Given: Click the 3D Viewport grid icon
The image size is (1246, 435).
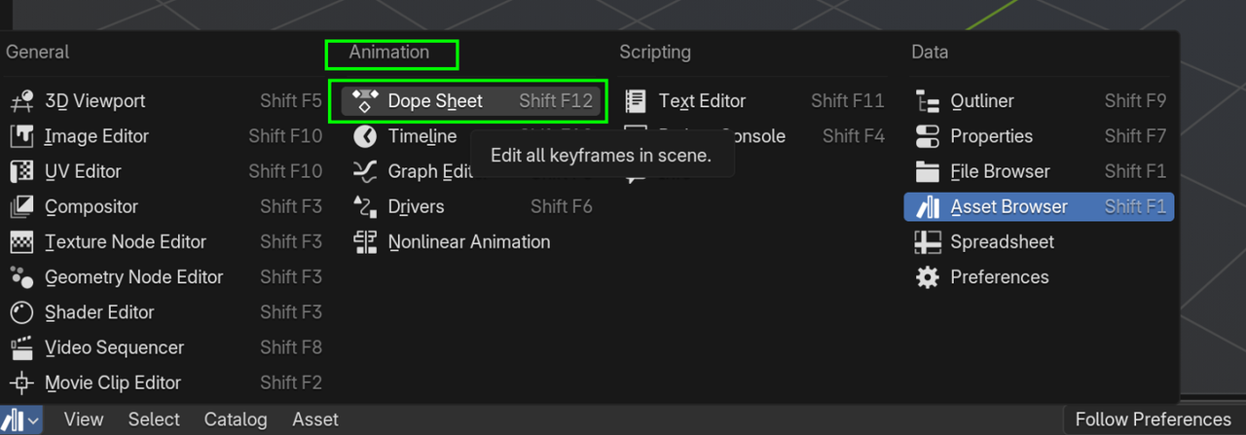Looking at the screenshot, I should (x=21, y=101).
